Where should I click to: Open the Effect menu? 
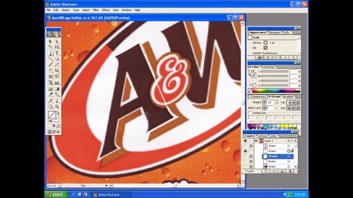point(106,10)
